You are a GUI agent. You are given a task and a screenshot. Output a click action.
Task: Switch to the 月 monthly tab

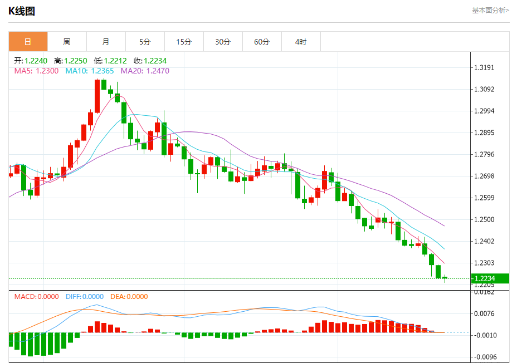point(106,42)
